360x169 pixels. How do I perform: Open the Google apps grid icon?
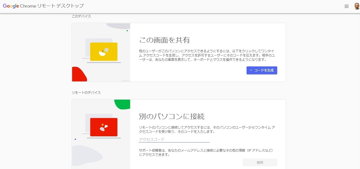(x=346, y=6)
